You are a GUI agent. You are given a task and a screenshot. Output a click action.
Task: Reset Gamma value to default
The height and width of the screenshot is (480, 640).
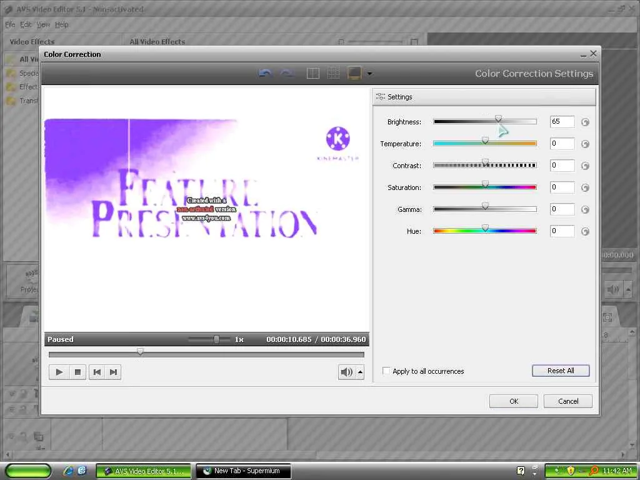(585, 209)
